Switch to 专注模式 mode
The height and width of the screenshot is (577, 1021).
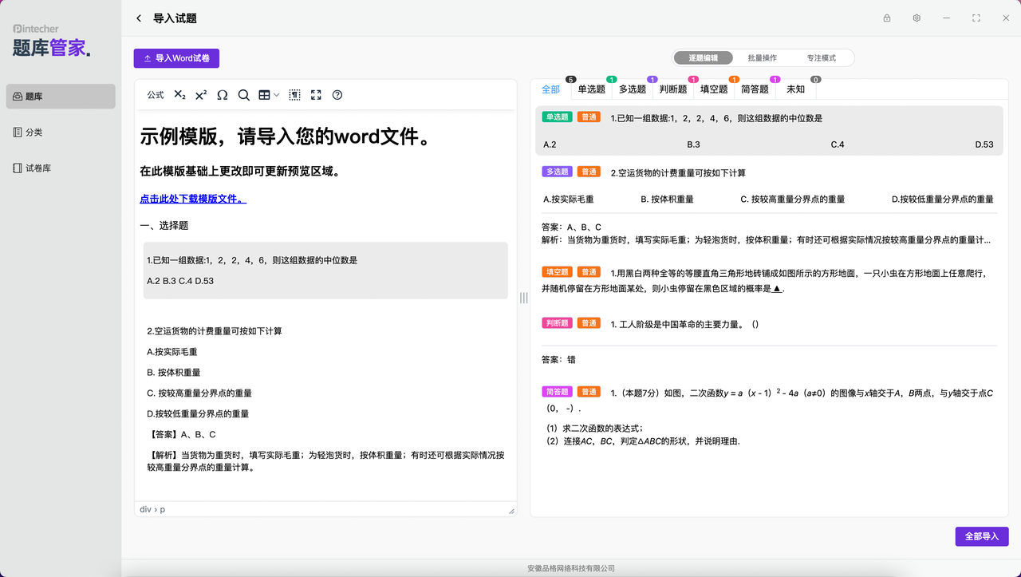pyautogui.click(x=822, y=58)
